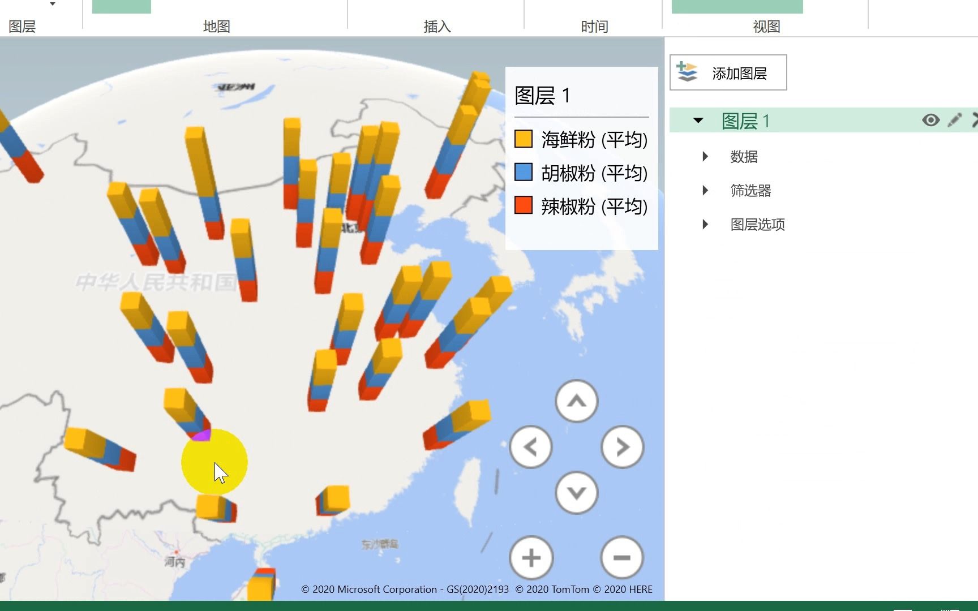The height and width of the screenshot is (611, 978).
Task: Rename 图层 1 with the pencil icon
Action: point(955,120)
